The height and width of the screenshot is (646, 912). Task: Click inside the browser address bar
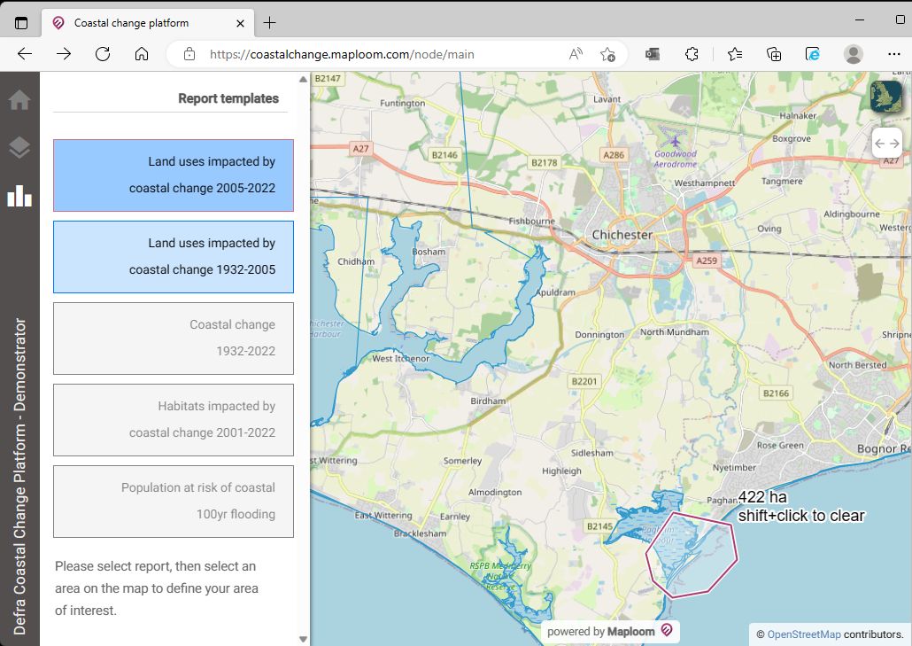[354, 53]
